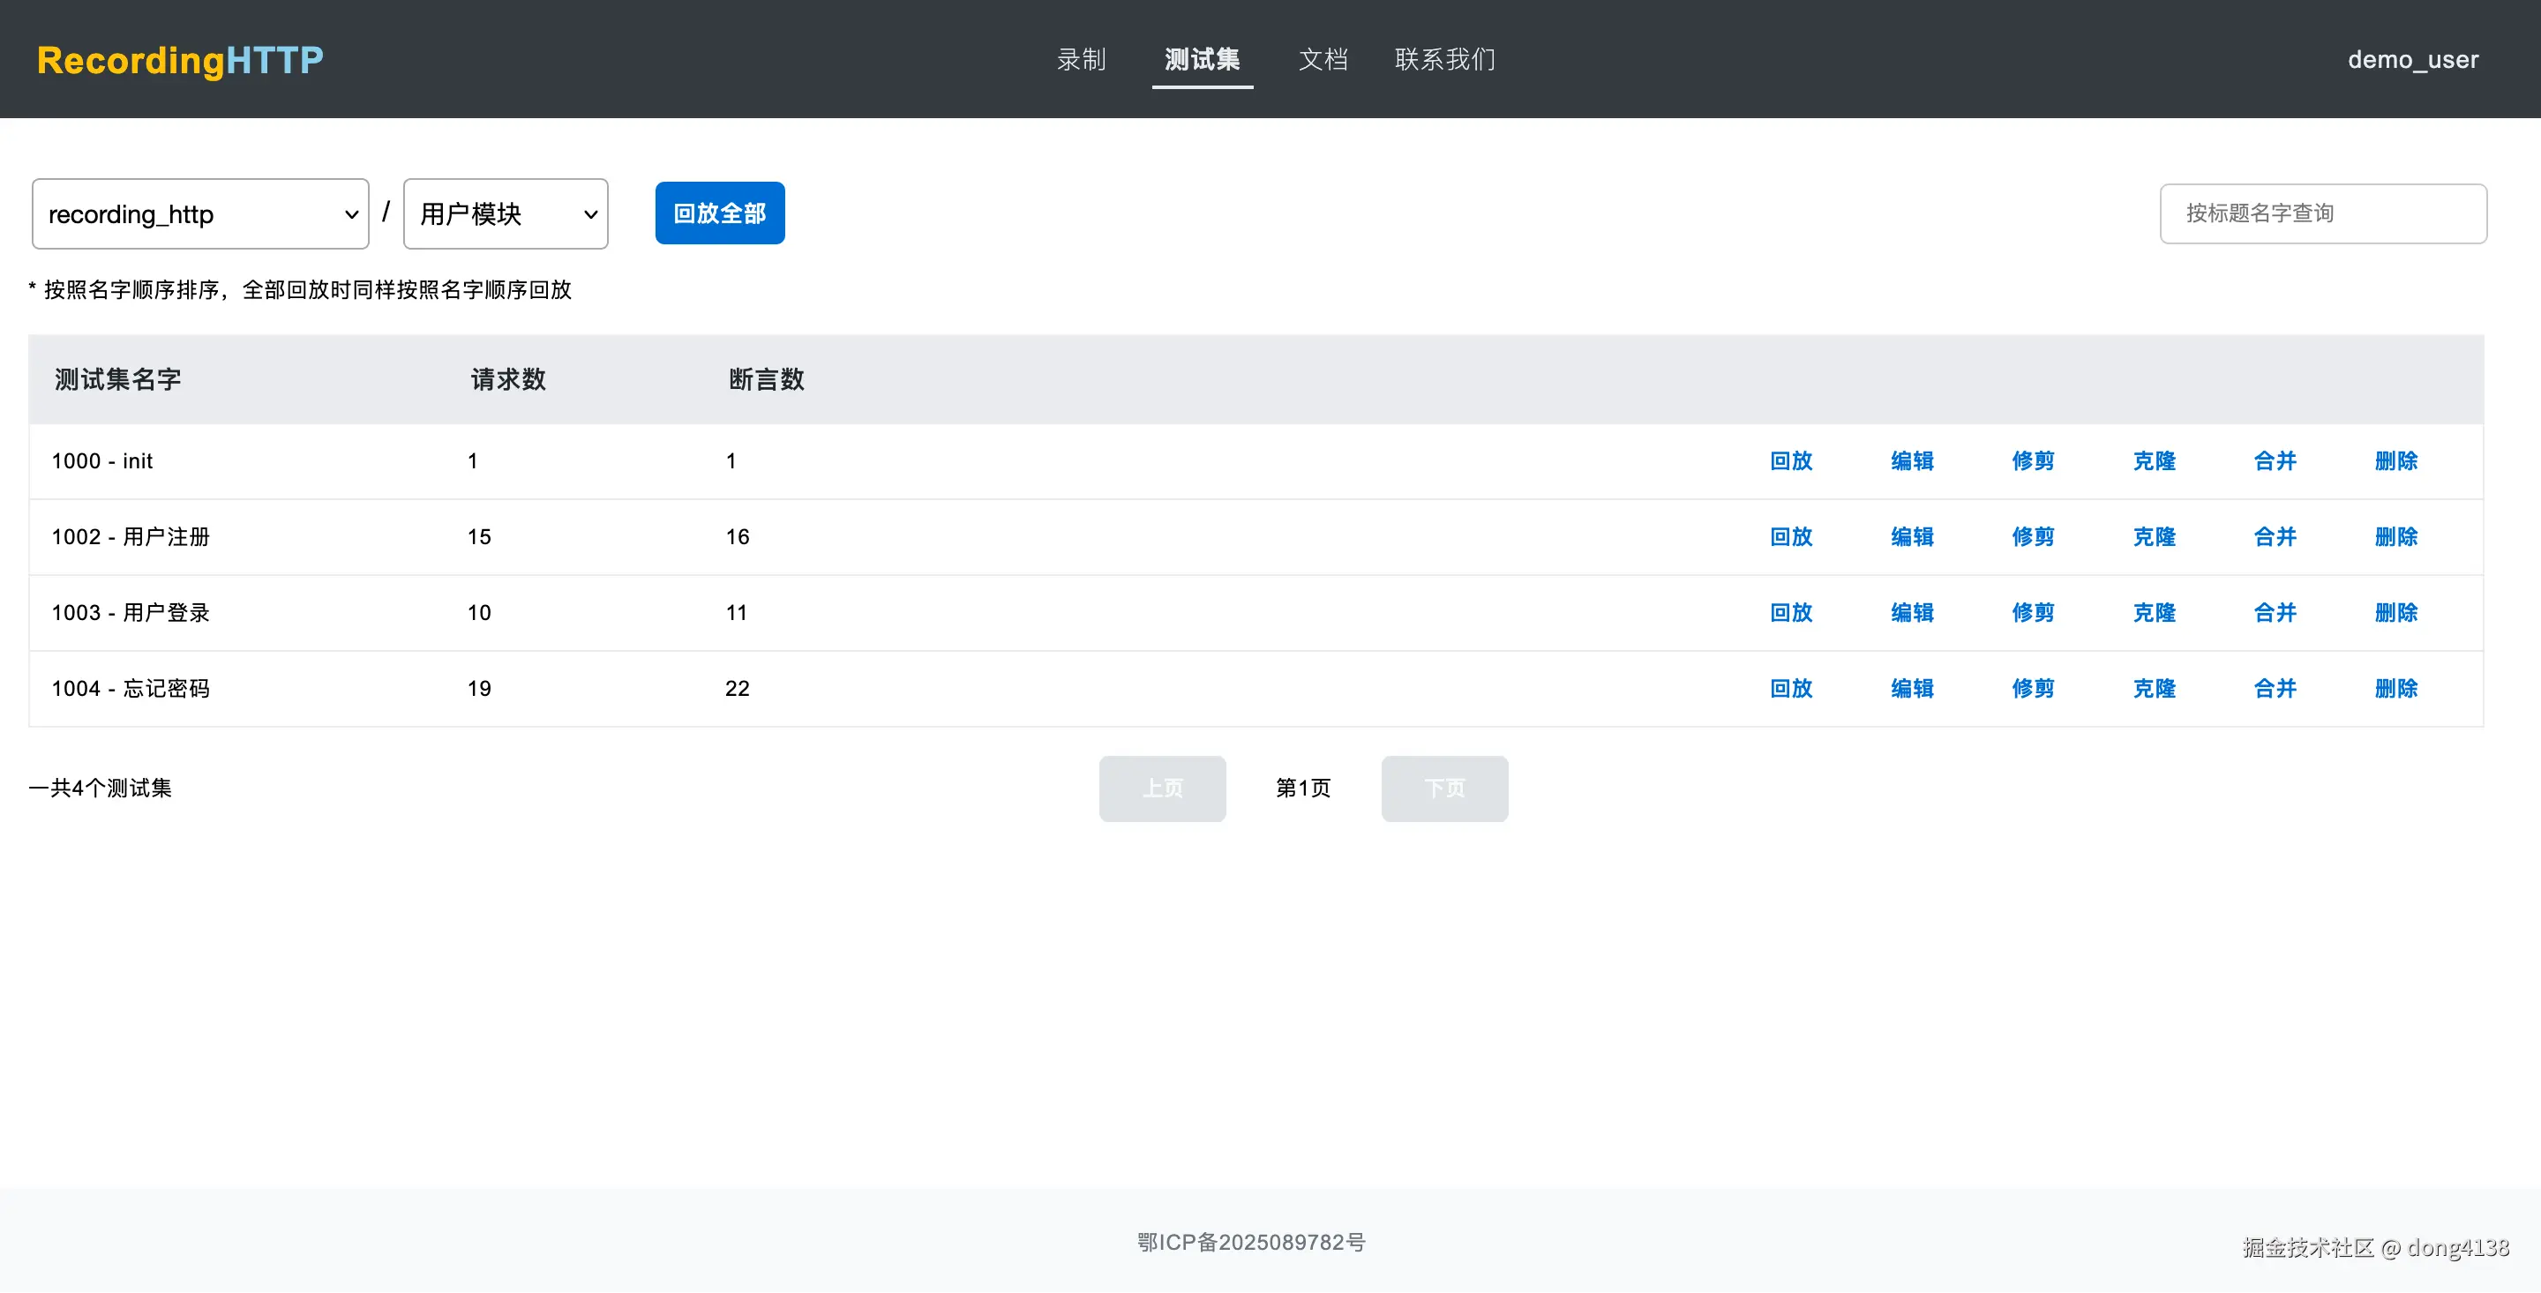Open the 文档 nav item

pyautogui.click(x=1323, y=59)
